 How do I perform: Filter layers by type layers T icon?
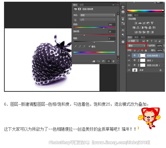point(152,41)
